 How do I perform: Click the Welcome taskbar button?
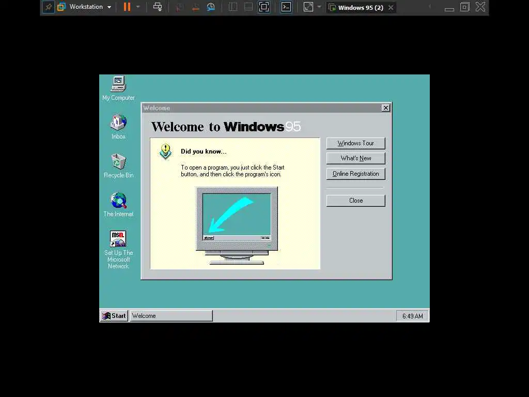[x=172, y=316]
